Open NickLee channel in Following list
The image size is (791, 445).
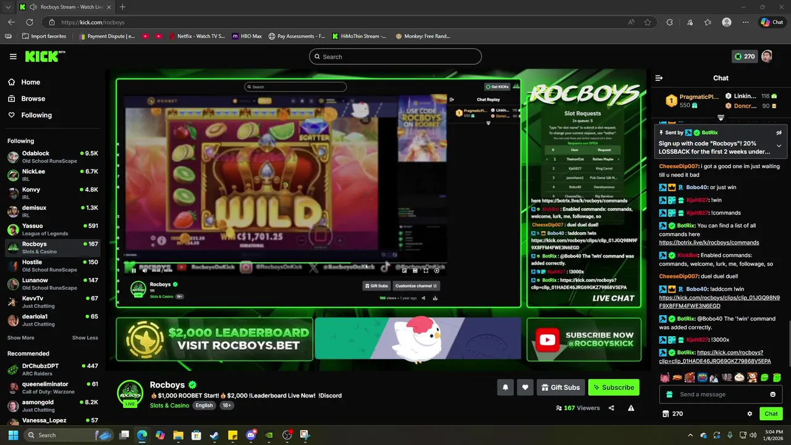[53, 175]
